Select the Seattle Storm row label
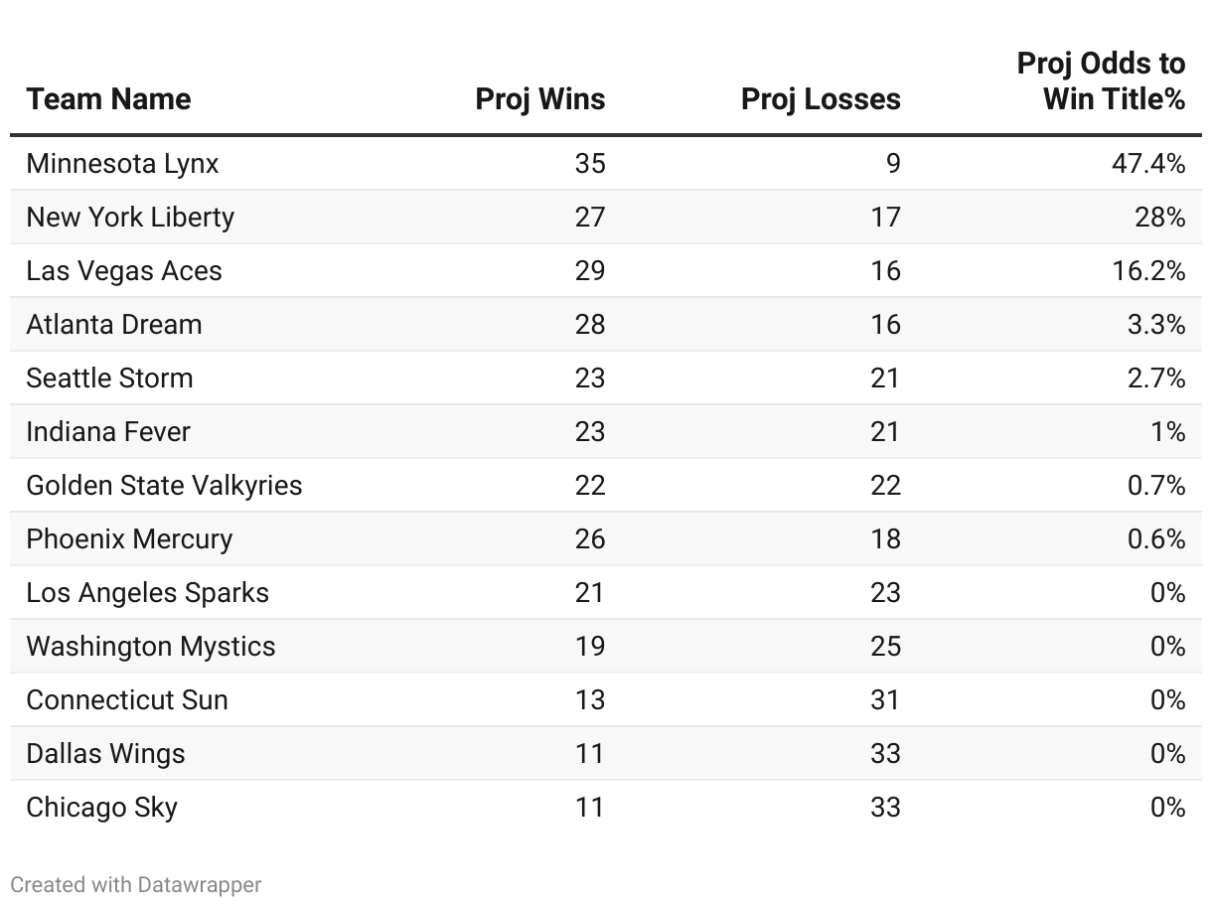Image resolution: width=1212 pixels, height=908 pixels. pos(109,378)
